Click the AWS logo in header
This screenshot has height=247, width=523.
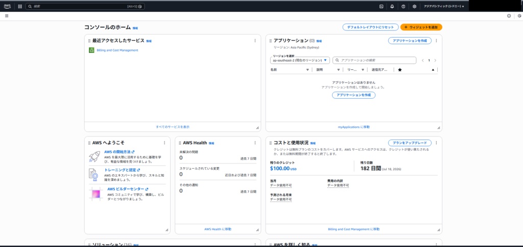pos(7,6)
